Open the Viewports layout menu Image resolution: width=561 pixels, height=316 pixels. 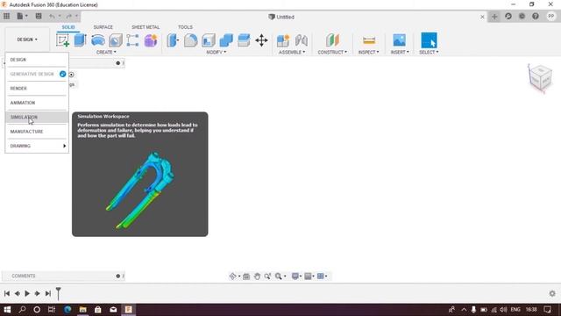tap(322, 276)
